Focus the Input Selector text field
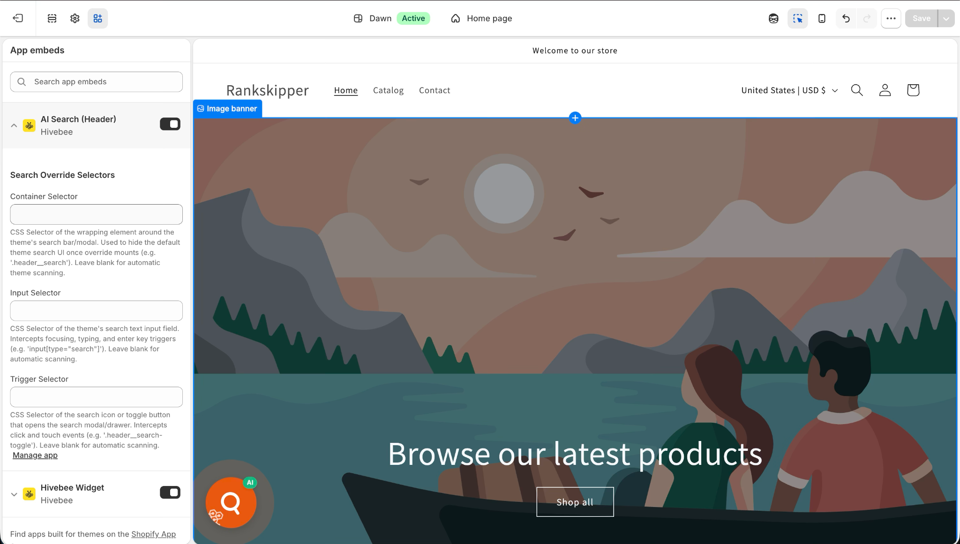Screen dimensions: 960x544 [x=97, y=311]
